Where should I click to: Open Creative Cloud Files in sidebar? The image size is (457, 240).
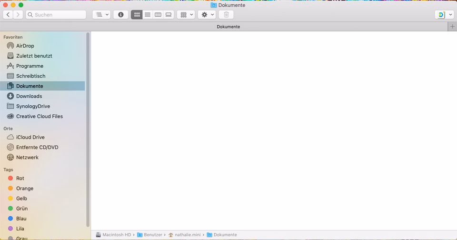[x=42, y=116]
